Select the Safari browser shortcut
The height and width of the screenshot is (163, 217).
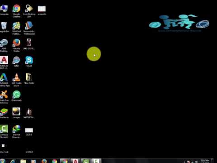click(16, 62)
